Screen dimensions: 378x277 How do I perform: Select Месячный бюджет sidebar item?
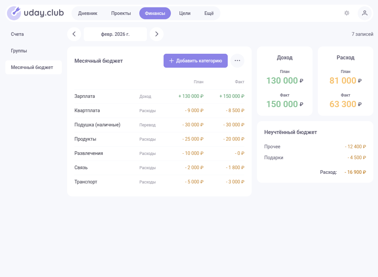click(34, 67)
